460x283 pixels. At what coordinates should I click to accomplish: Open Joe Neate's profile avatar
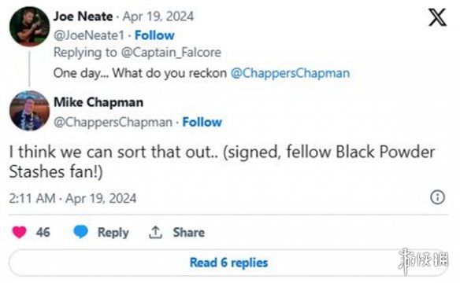(29, 27)
